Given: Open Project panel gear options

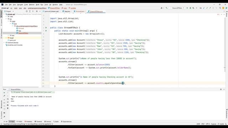Looking at the screenshot, I should point(37,11).
